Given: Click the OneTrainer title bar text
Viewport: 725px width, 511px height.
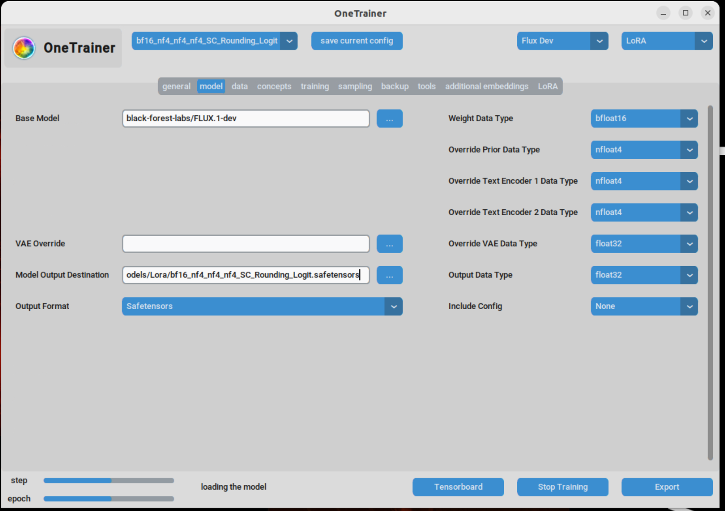Looking at the screenshot, I should [360, 13].
